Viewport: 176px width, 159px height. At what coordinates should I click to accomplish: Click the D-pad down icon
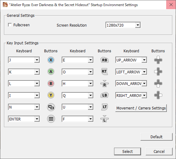(158, 83)
